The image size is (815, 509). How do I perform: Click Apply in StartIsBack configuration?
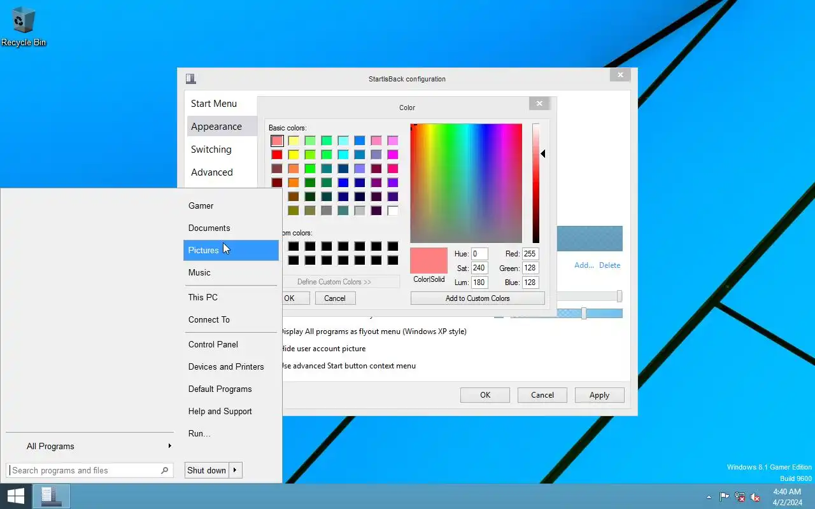click(599, 395)
